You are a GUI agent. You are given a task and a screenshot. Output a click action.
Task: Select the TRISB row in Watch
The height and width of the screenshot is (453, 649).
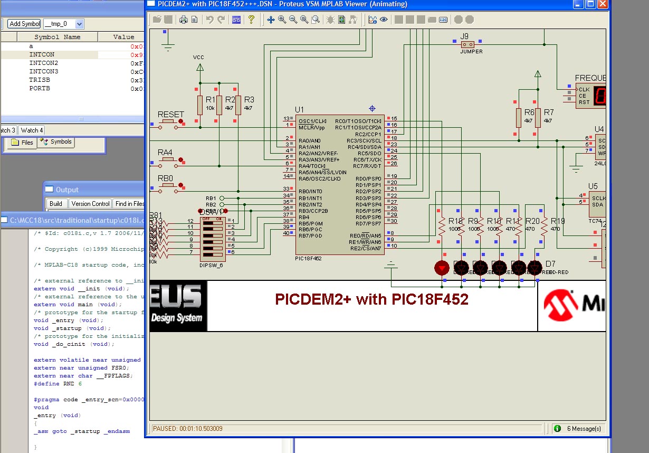pyautogui.click(x=72, y=80)
